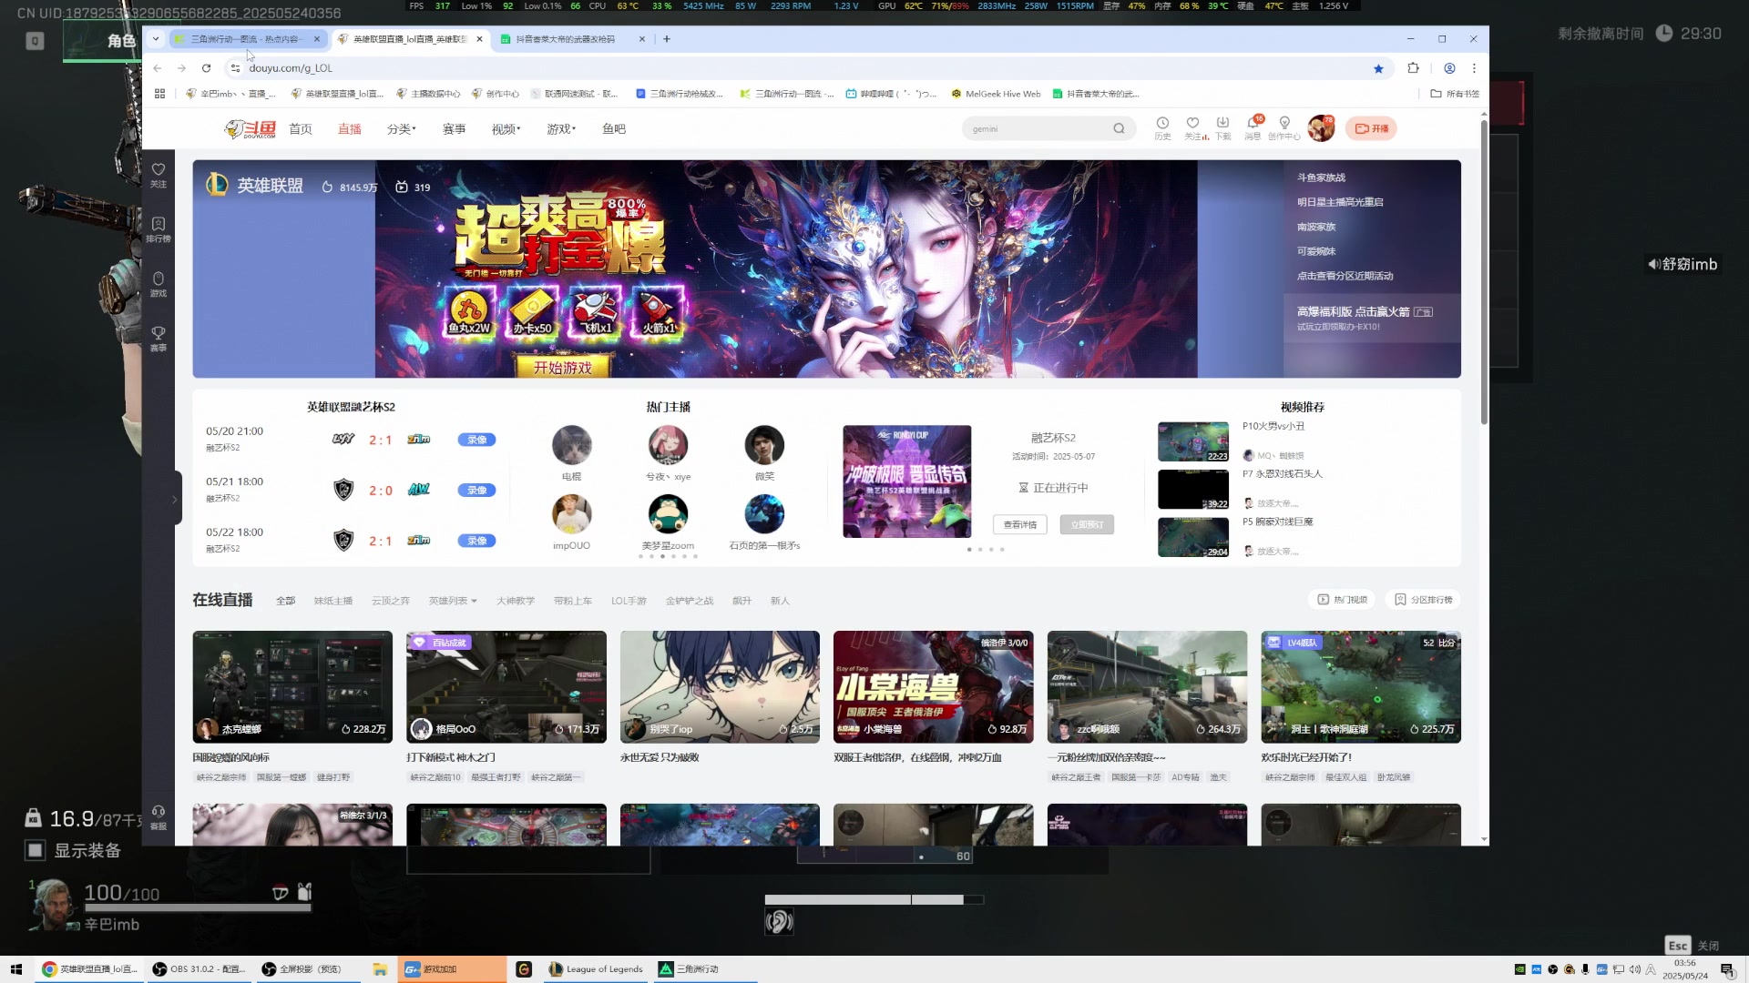Viewport: 1749px width, 983px height.
Task: Filter streams by 云顶之弈
Action: click(x=391, y=601)
